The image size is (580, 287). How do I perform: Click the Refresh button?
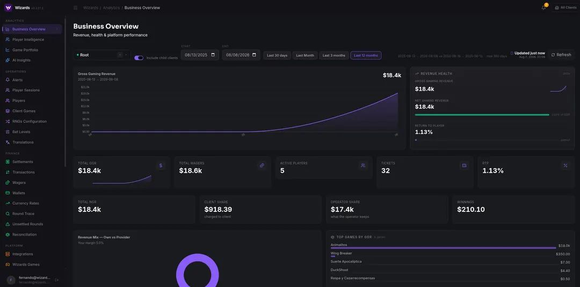[561, 55]
